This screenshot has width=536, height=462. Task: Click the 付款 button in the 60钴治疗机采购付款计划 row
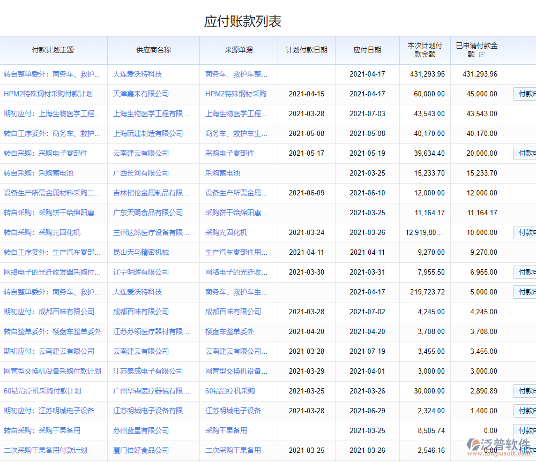click(525, 391)
